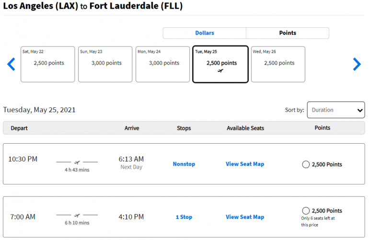This screenshot has height=240, width=369.
Task: Click the airplane icon on Tue, May 25 card
Action: pos(220,71)
